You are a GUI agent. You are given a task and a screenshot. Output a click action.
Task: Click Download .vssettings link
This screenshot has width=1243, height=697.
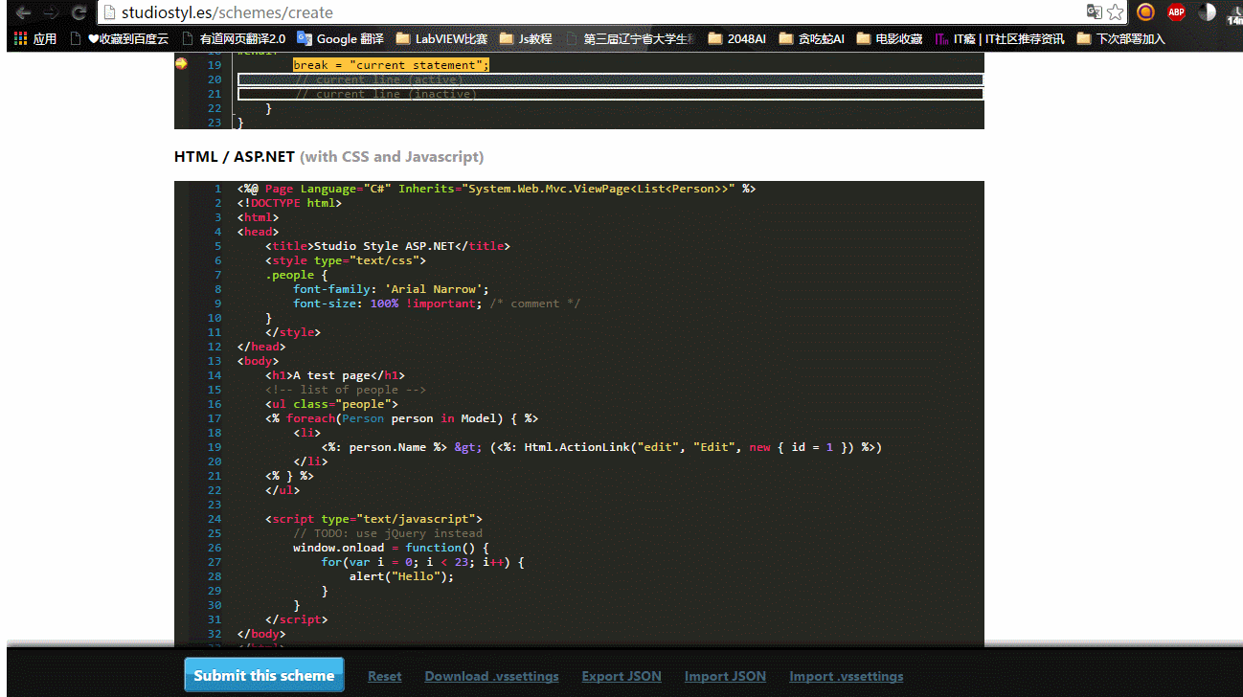click(x=492, y=676)
